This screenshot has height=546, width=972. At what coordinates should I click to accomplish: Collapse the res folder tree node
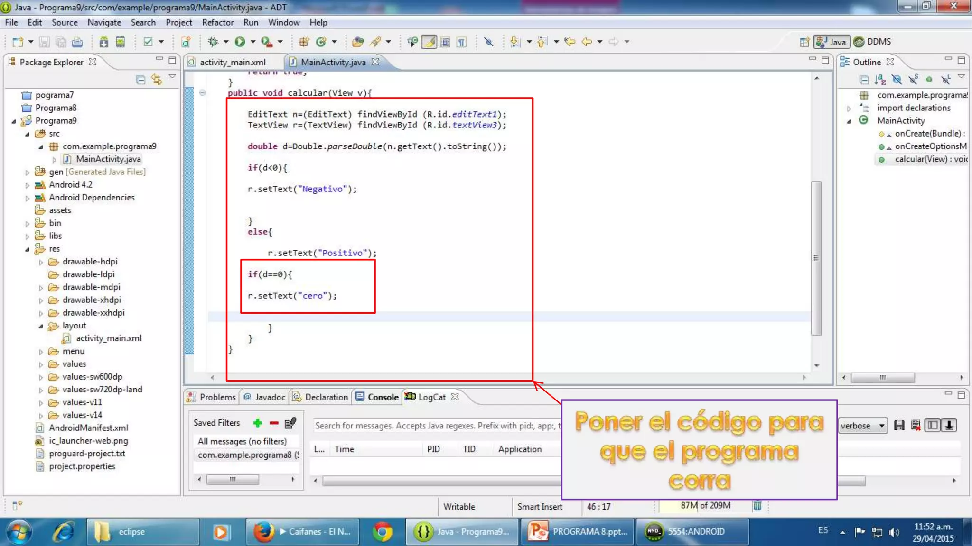(28, 249)
